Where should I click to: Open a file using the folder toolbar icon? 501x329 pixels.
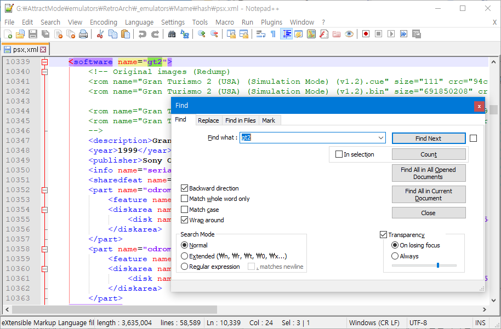pos(20,34)
